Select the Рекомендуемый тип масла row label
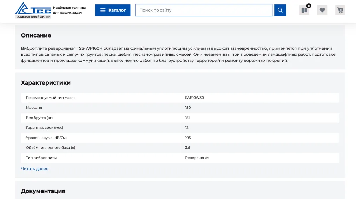This screenshot has width=356, height=200. click(51, 98)
